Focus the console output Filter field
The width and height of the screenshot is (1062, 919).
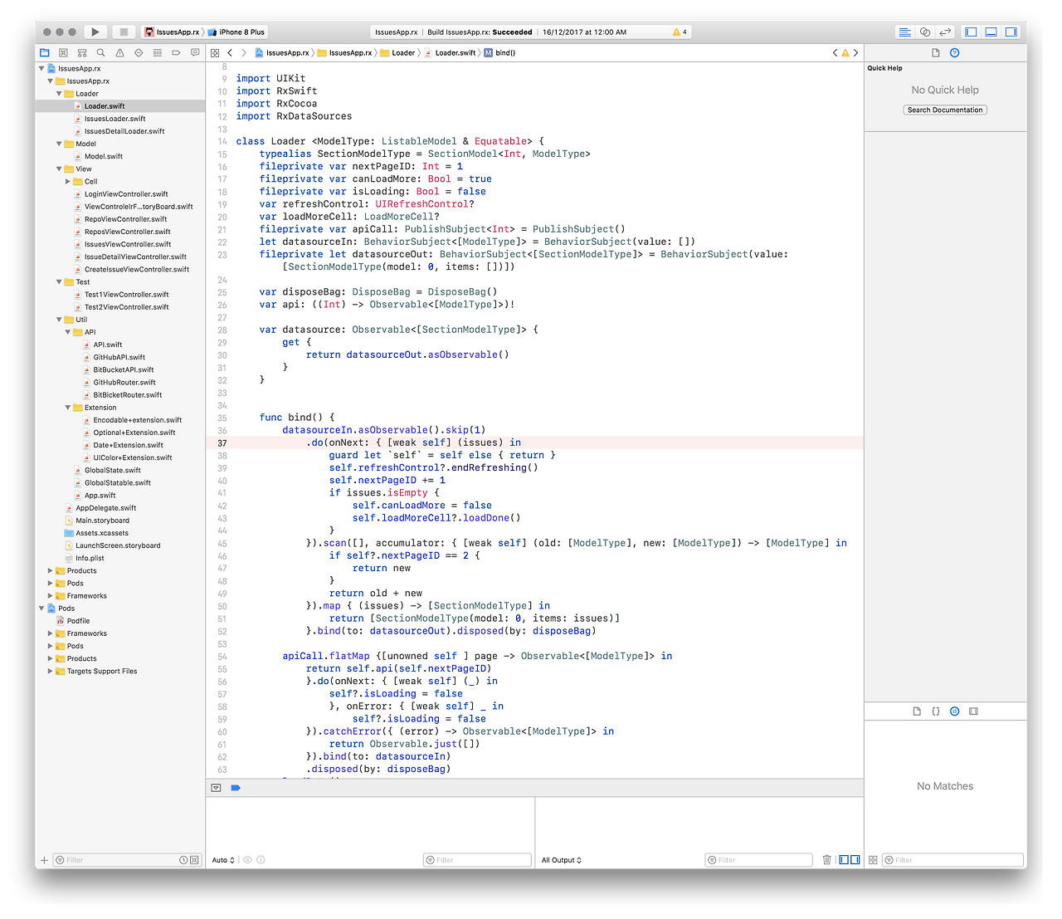(x=758, y=860)
